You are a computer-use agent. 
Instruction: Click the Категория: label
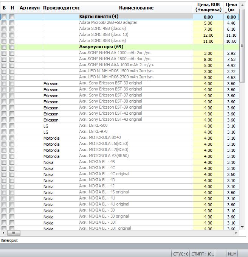click(x=9, y=240)
